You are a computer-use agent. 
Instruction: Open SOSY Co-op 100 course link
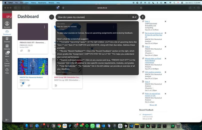(x=67, y=77)
